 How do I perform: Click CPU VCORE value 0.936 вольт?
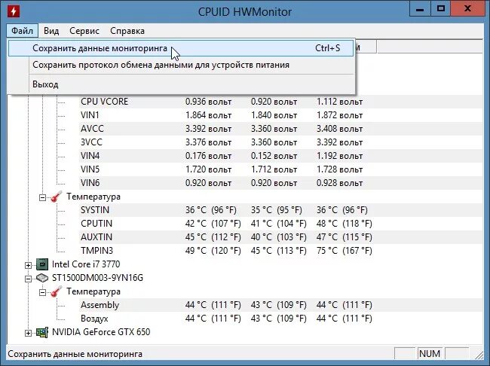pos(208,102)
